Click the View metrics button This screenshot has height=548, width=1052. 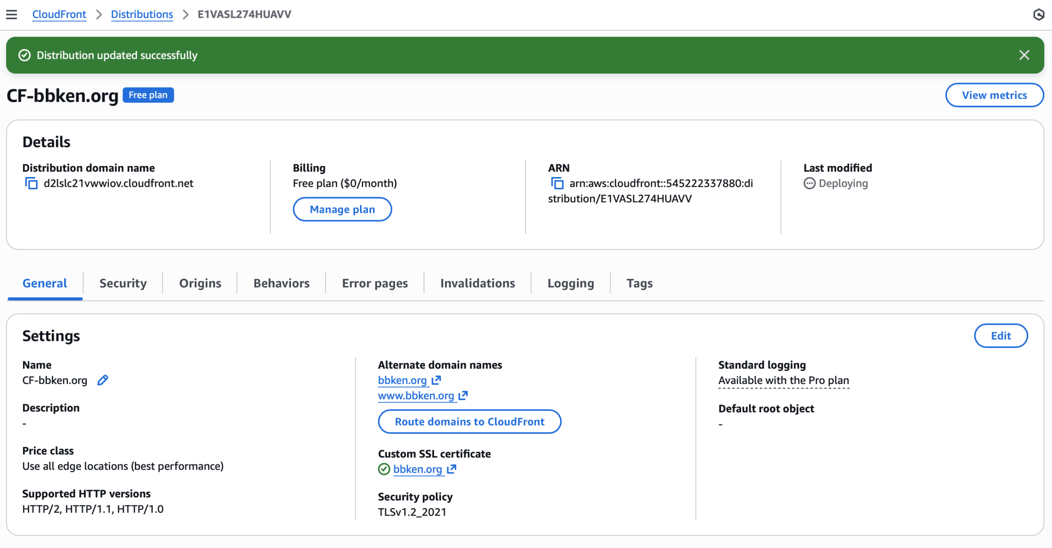994,95
